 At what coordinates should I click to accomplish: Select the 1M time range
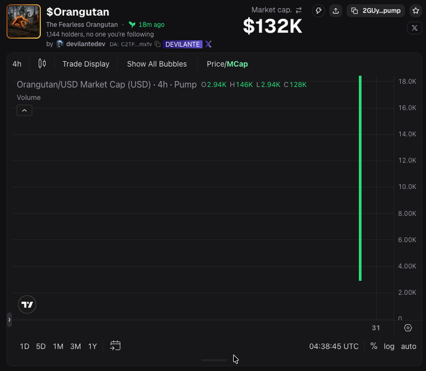click(58, 347)
